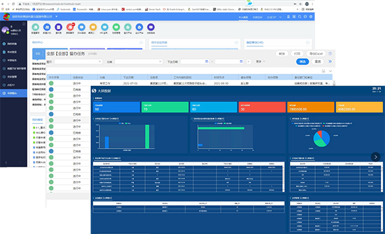Open the orange-yellow circular shortcut icon
The width and height of the screenshot is (385, 234).
[x=93, y=27]
